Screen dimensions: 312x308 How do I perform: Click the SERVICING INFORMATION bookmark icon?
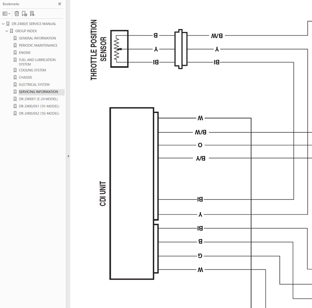pyautogui.click(x=15, y=92)
